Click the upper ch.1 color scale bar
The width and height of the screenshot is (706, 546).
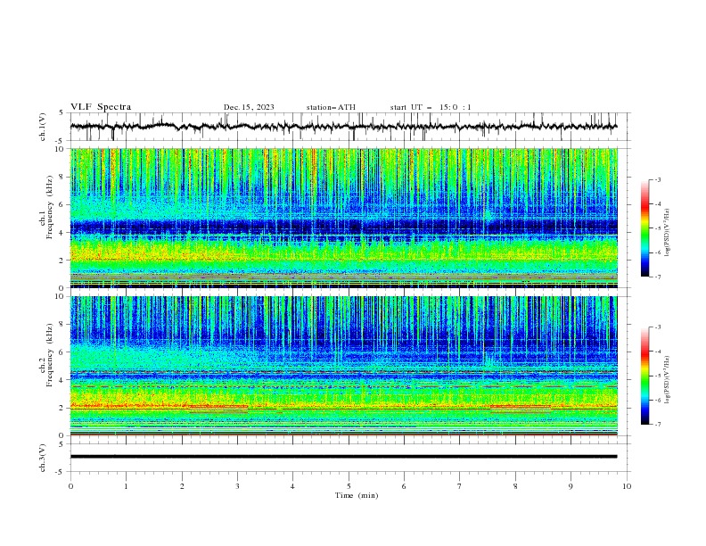(644, 227)
